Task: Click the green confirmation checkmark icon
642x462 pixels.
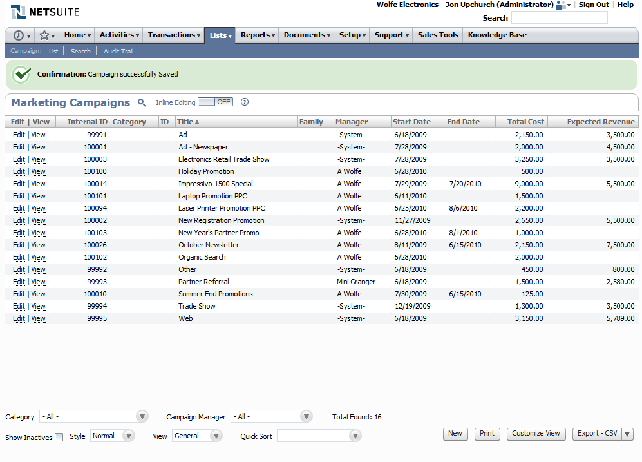Action: click(21, 75)
